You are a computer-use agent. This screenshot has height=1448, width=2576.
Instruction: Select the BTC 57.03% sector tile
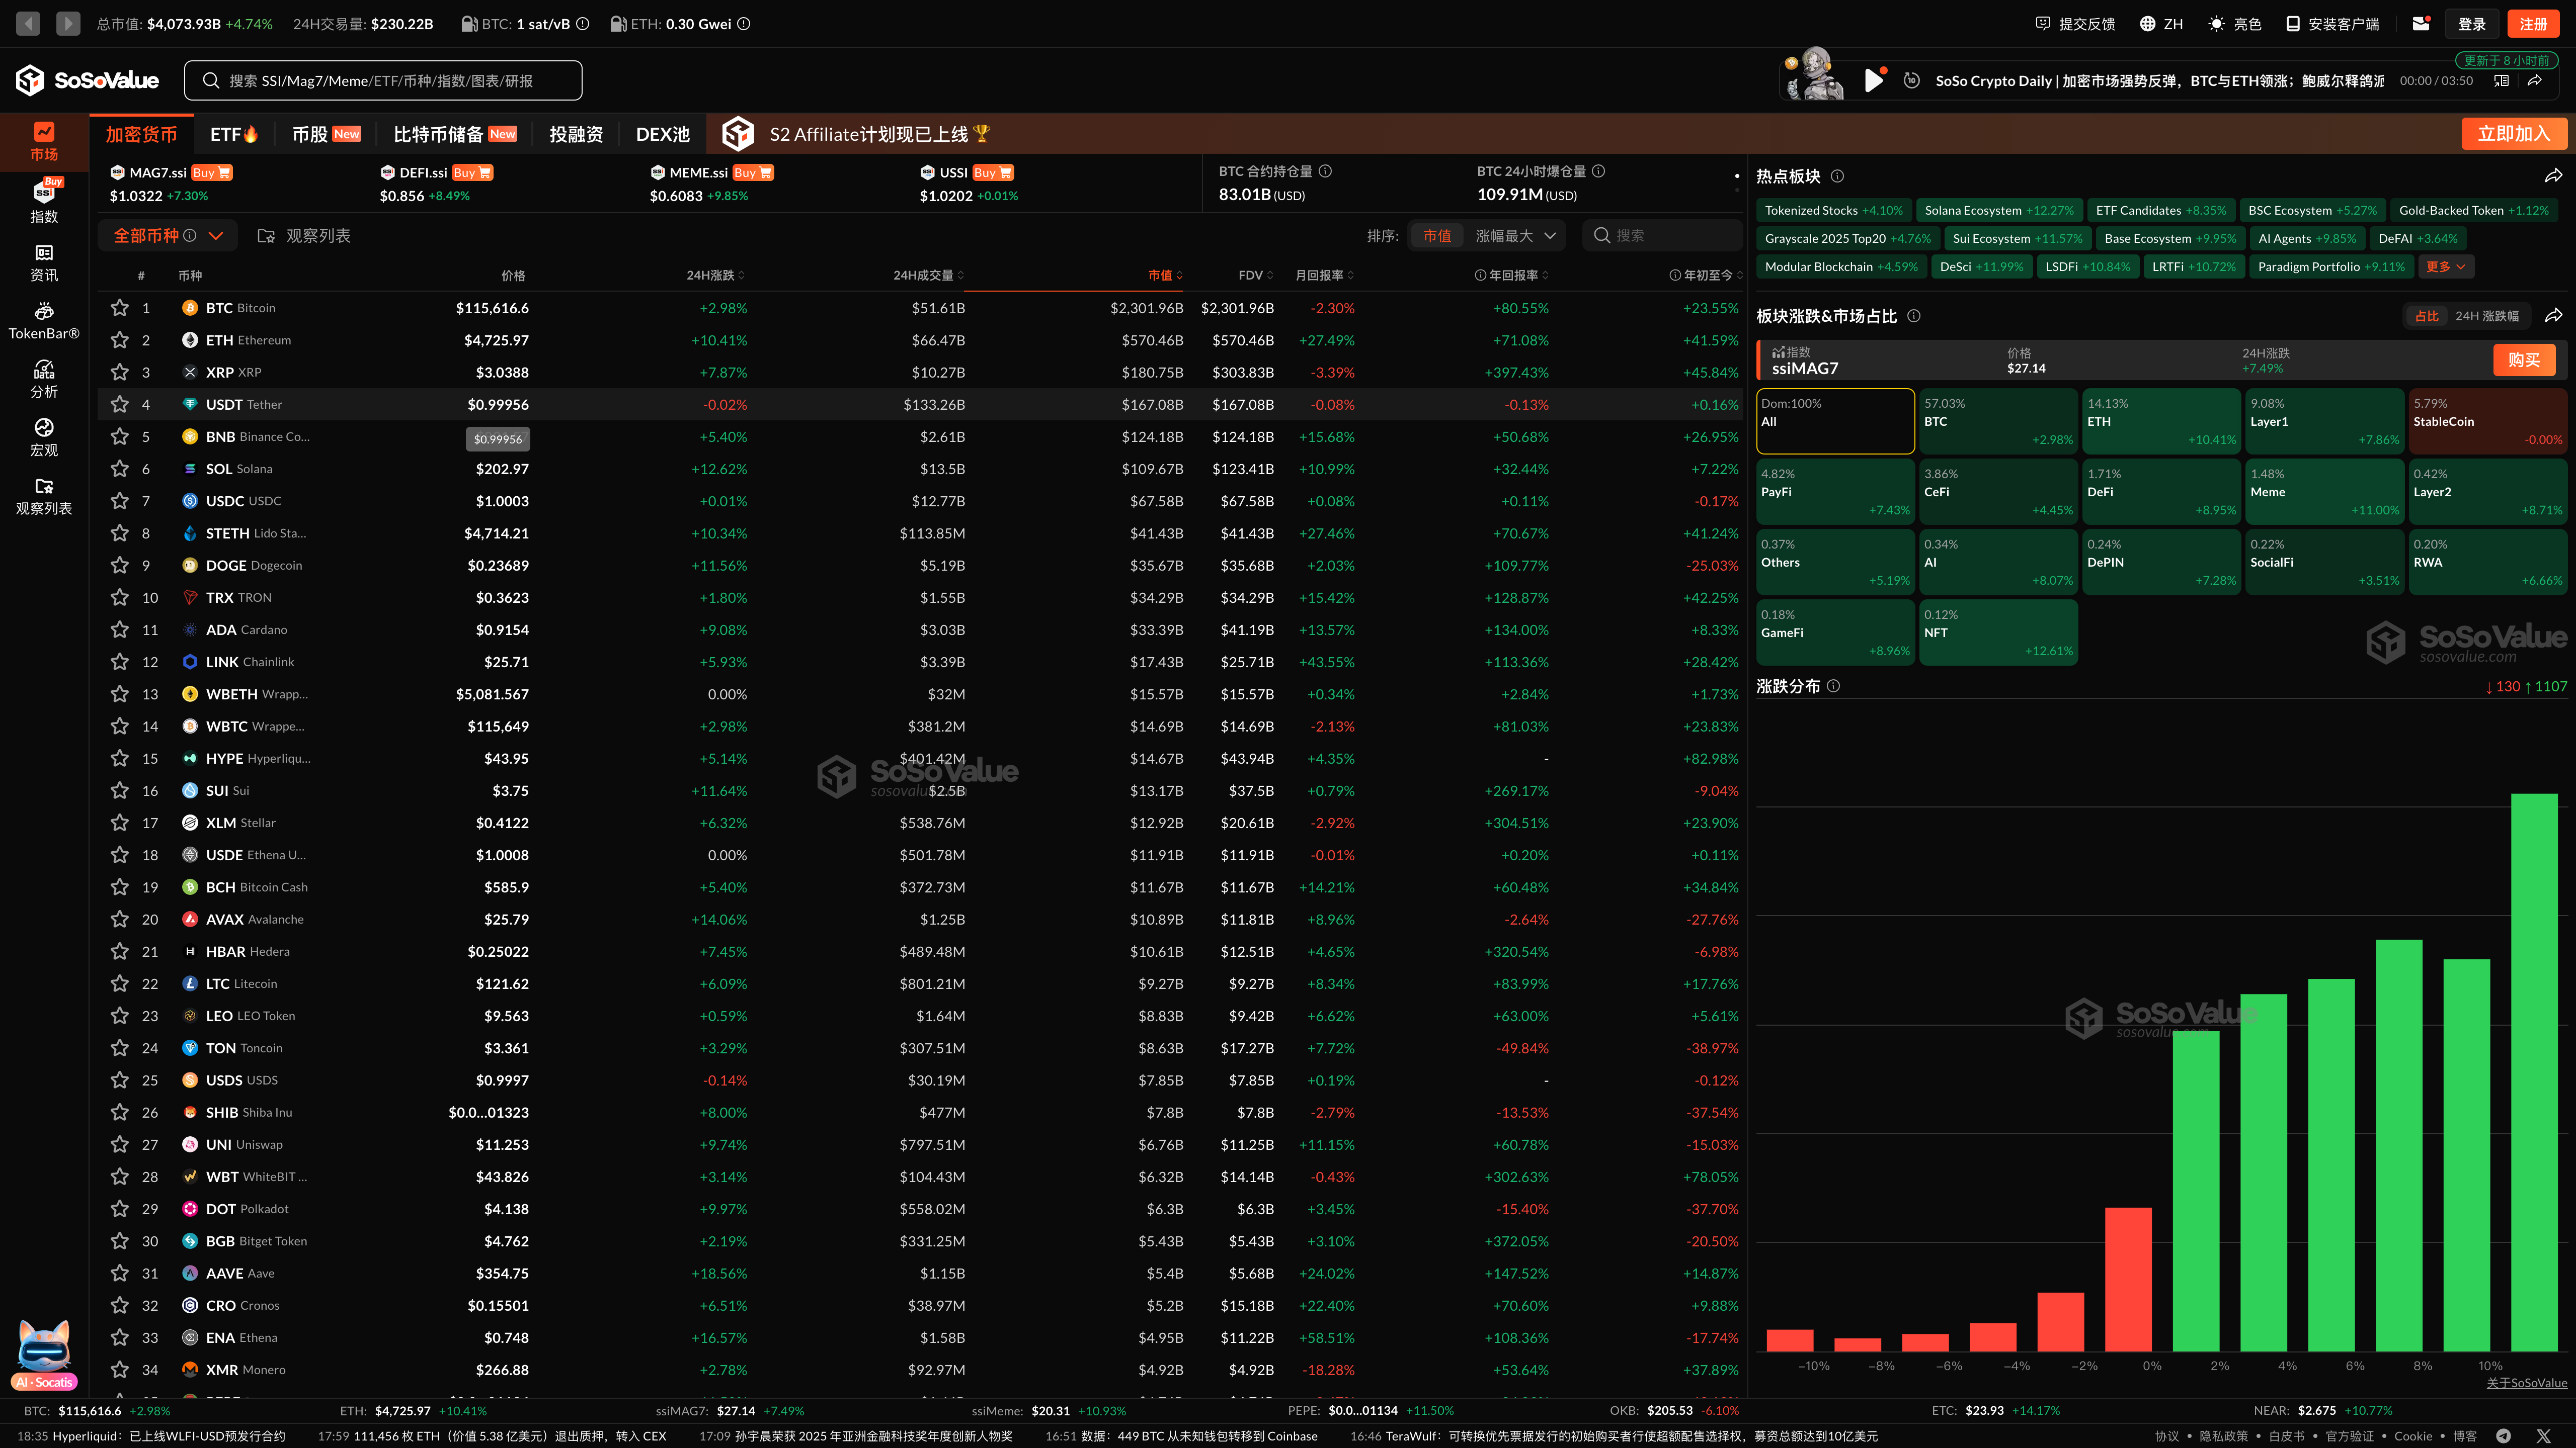[1998, 422]
